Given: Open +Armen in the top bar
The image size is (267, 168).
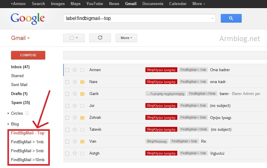Looking at the screenshot, I should click(x=18, y=4).
